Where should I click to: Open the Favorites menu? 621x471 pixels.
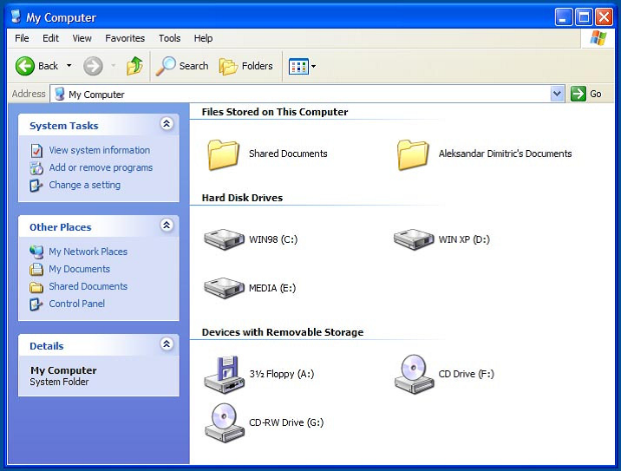[x=125, y=38]
